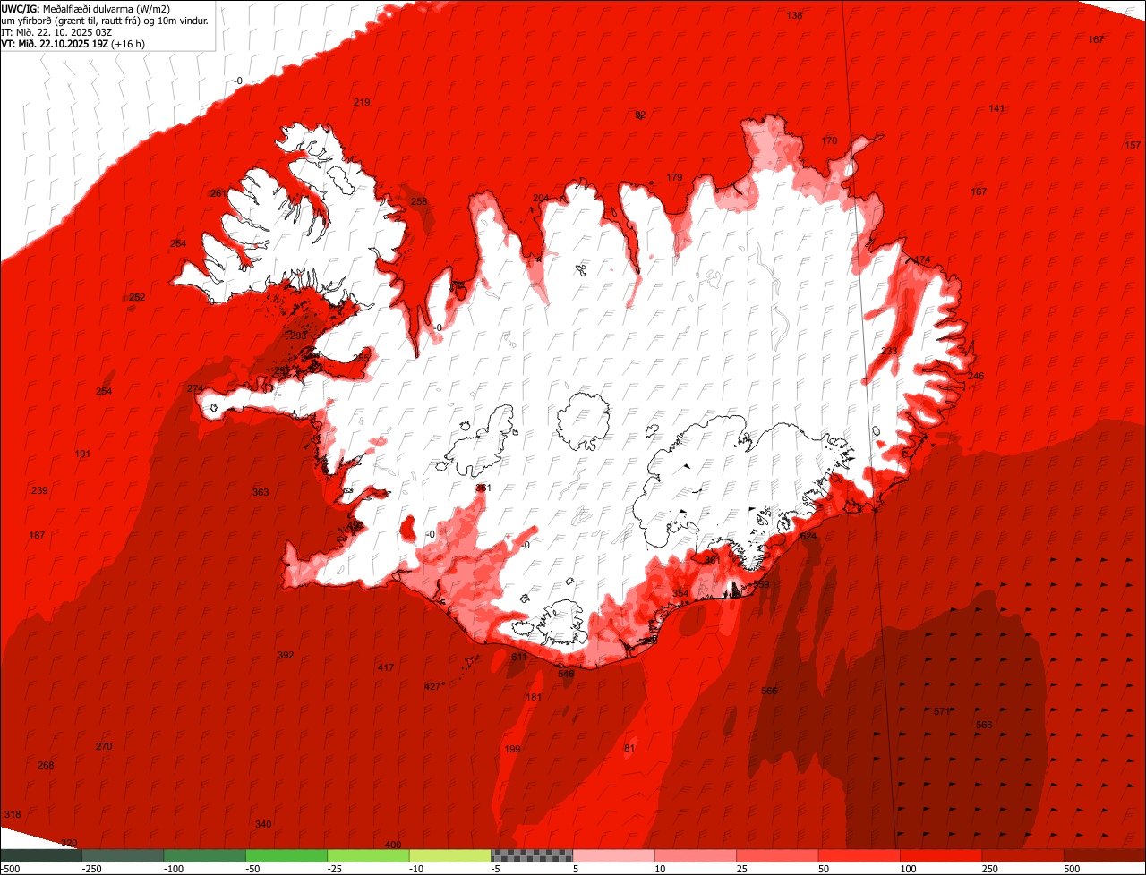
Task: Click the flux value 261 in the Westfjords
Action: coord(218,193)
